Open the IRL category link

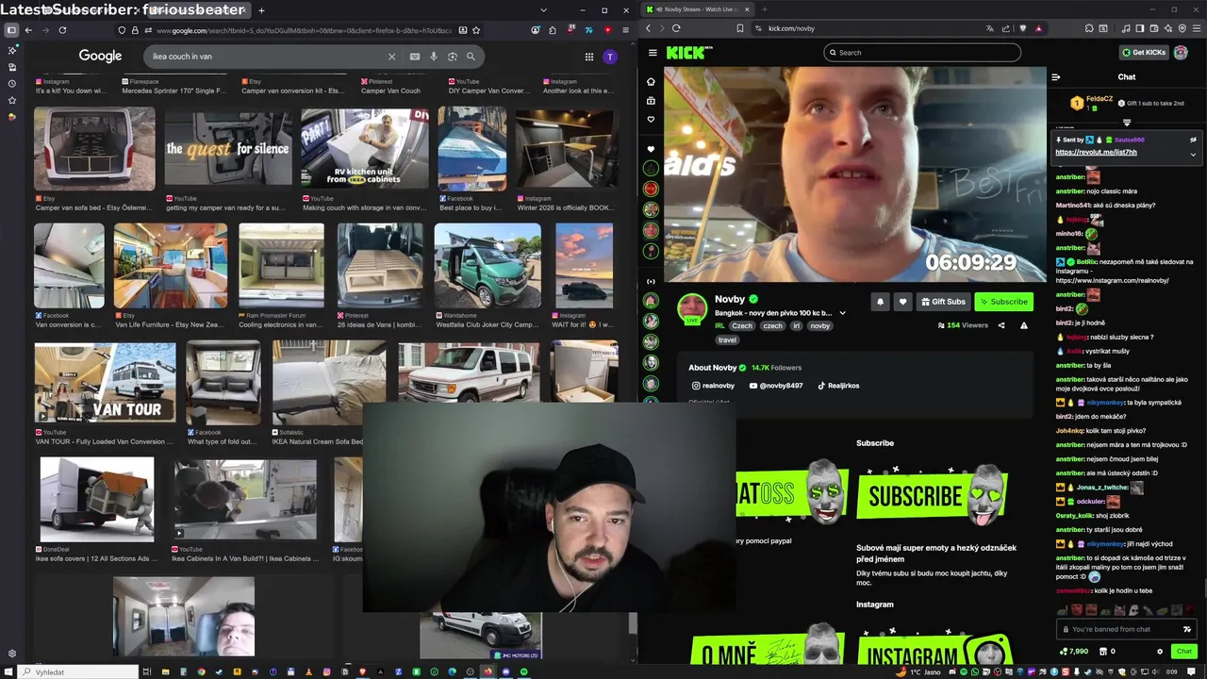(719, 326)
